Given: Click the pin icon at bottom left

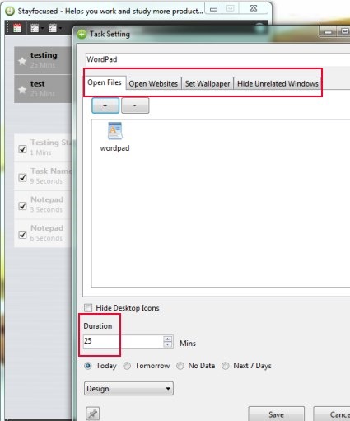Looking at the screenshot, I should pyautogui.click(x=93, y=414).
